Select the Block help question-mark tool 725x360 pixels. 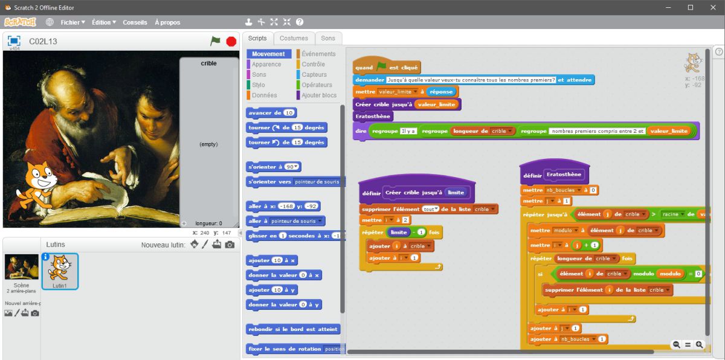(x=300, y=22)
